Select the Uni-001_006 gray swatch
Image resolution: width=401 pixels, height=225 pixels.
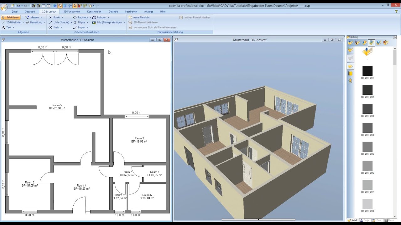click(367, 166)
